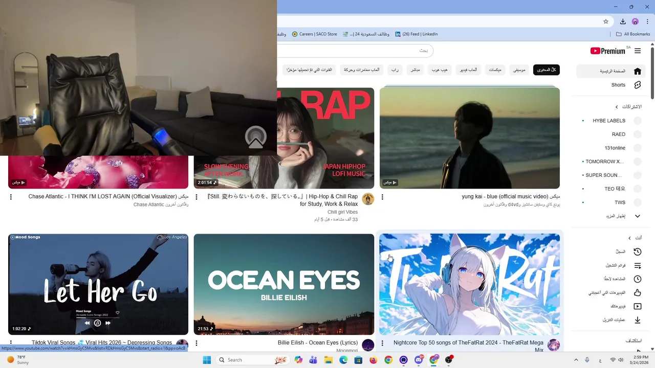Expand the subscriptions list with Show more

pyautogui.click(x=610, y=216)
